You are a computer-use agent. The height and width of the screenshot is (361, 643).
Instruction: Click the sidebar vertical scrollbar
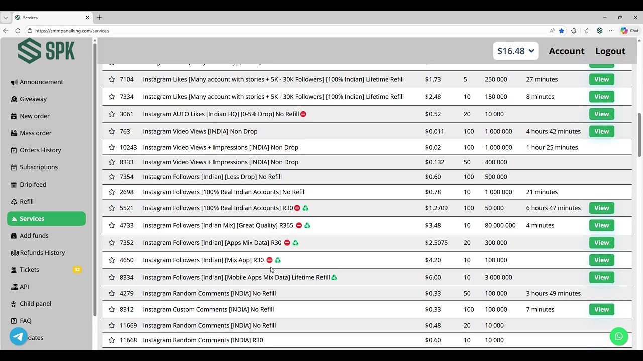(x=95, y=180)
